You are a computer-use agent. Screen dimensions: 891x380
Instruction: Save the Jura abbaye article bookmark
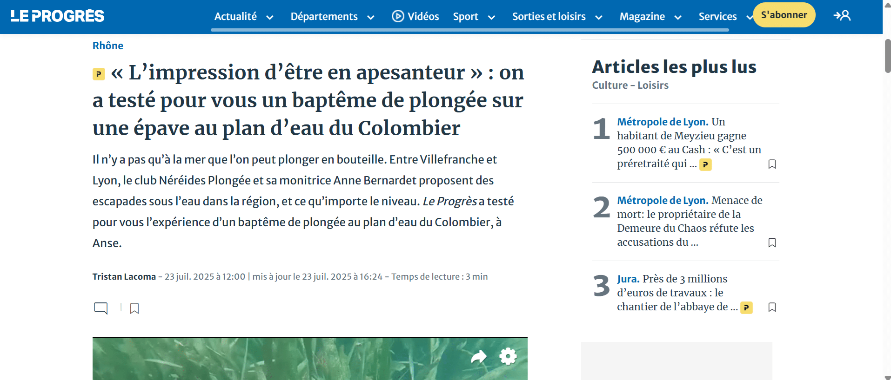(772, 307)
